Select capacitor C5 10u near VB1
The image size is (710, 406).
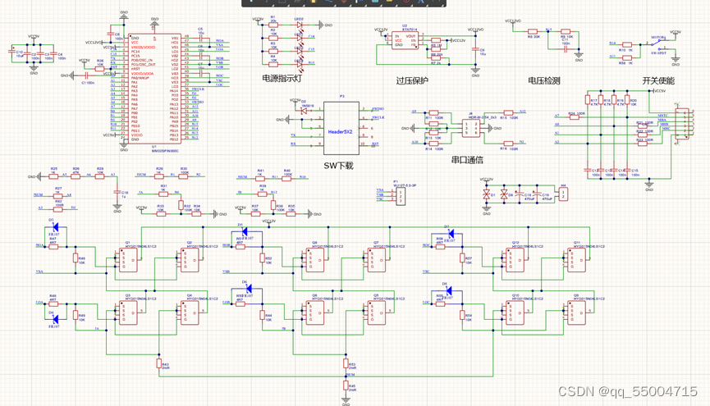200,39
